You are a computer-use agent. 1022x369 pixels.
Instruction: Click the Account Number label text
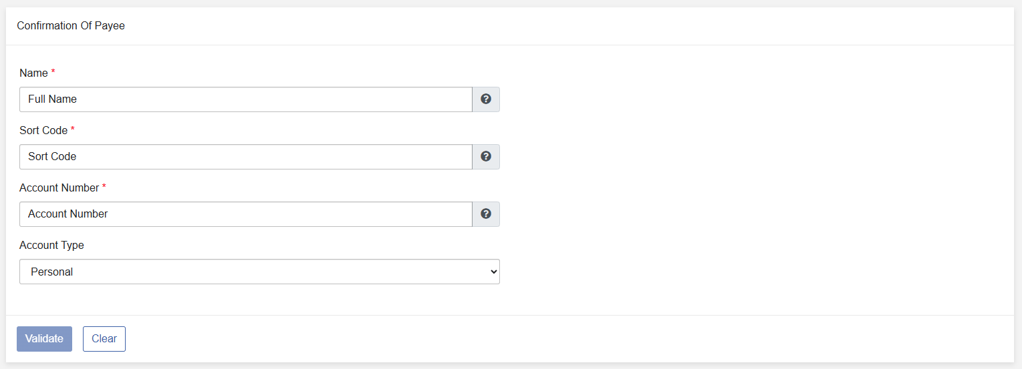pyautogui.click(x=59, y=188)
